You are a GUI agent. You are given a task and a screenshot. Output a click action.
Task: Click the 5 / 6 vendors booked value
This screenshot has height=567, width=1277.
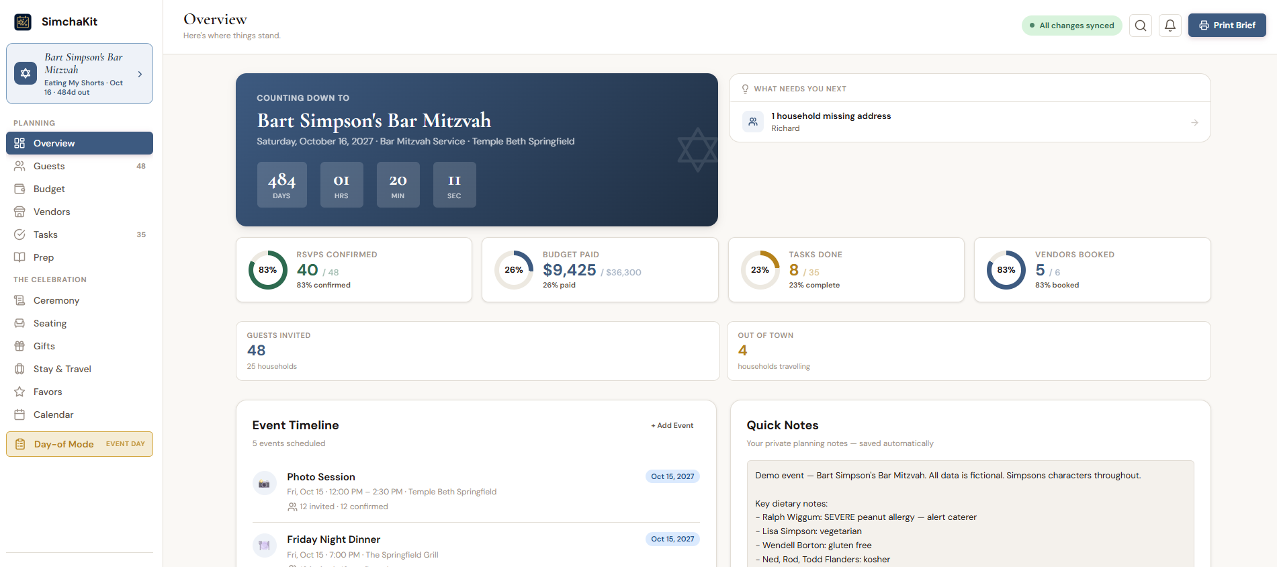[1047, 271]
